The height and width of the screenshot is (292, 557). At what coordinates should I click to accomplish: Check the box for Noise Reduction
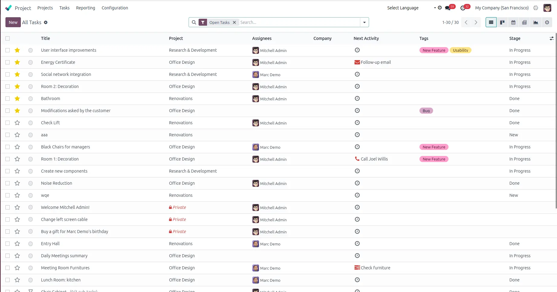8,183
